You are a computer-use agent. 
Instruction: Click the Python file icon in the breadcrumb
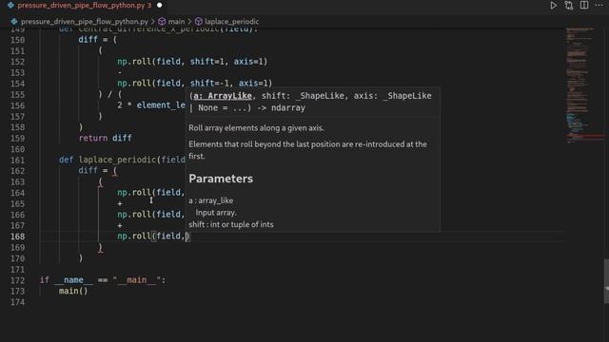pos(14,21)
